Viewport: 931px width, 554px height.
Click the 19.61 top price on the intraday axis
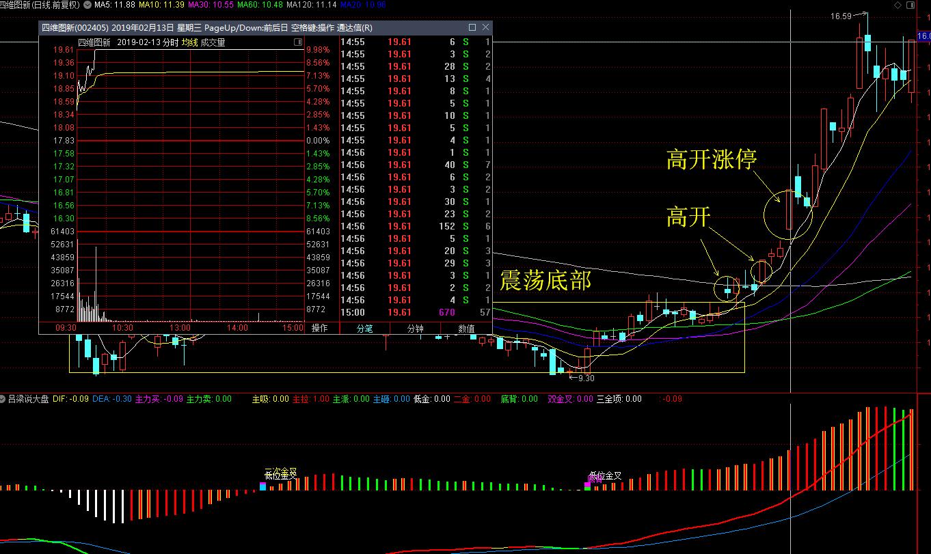pyautogui.click(x=64, y=50)
